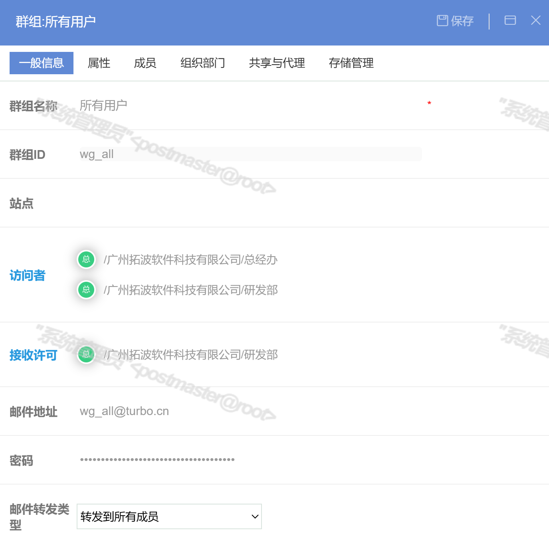Screen dimensions: 549x540
Task: Select the 总经办 visitor entry text
Action: (190, 260)
